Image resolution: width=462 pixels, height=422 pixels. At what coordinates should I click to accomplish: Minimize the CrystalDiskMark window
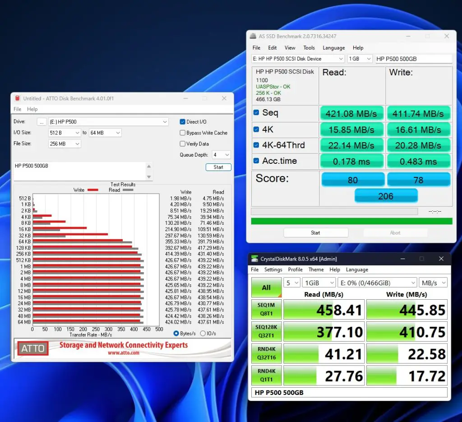[403, 259]
